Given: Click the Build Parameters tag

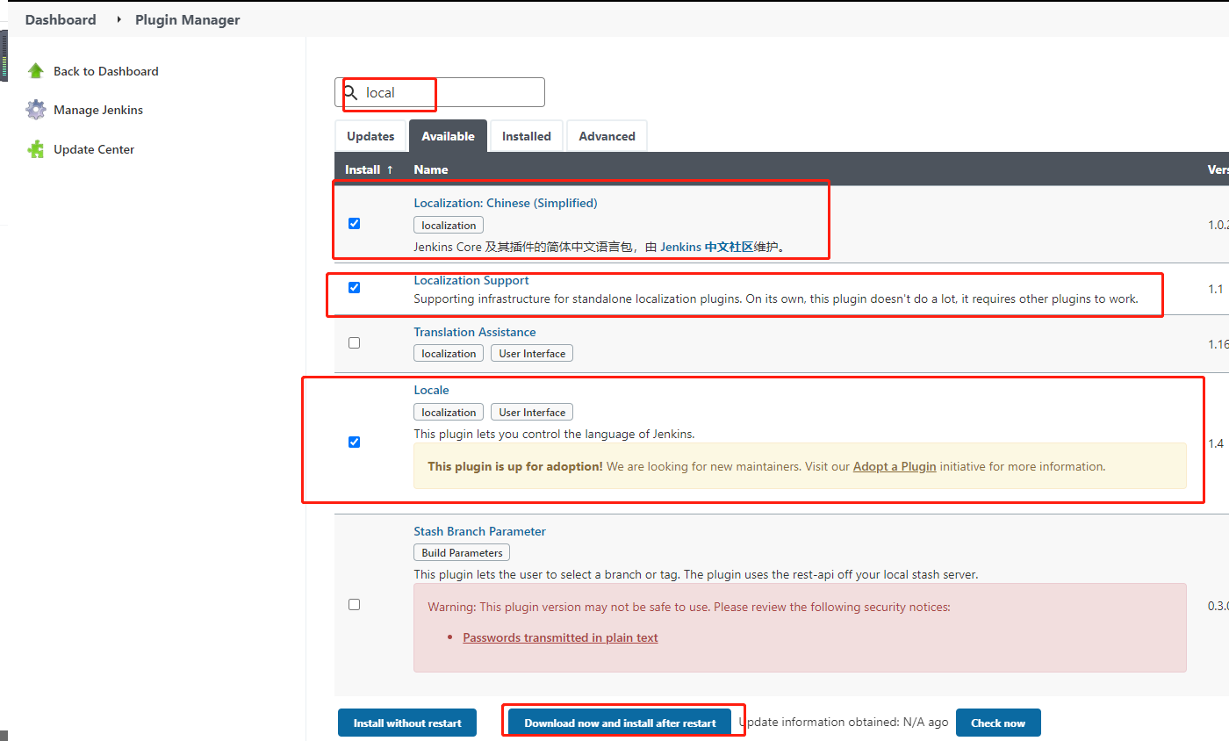Looking at the screenshot, I should click(462, 553).
